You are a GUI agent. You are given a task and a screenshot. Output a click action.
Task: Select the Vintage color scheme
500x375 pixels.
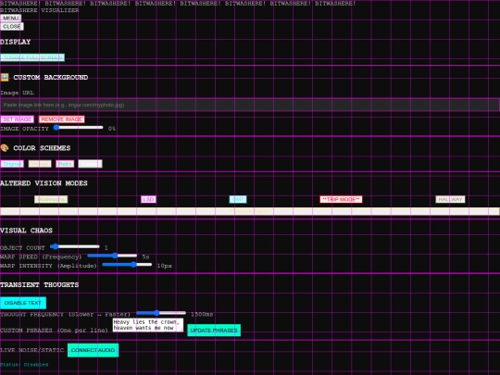tap(40, 164)
